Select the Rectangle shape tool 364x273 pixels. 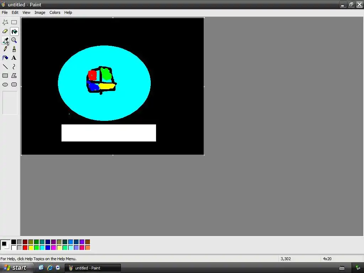[x=5, y=76]
